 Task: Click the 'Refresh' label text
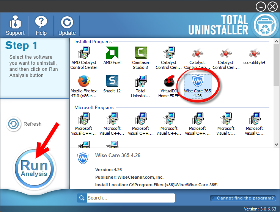[x=33, y=124]
